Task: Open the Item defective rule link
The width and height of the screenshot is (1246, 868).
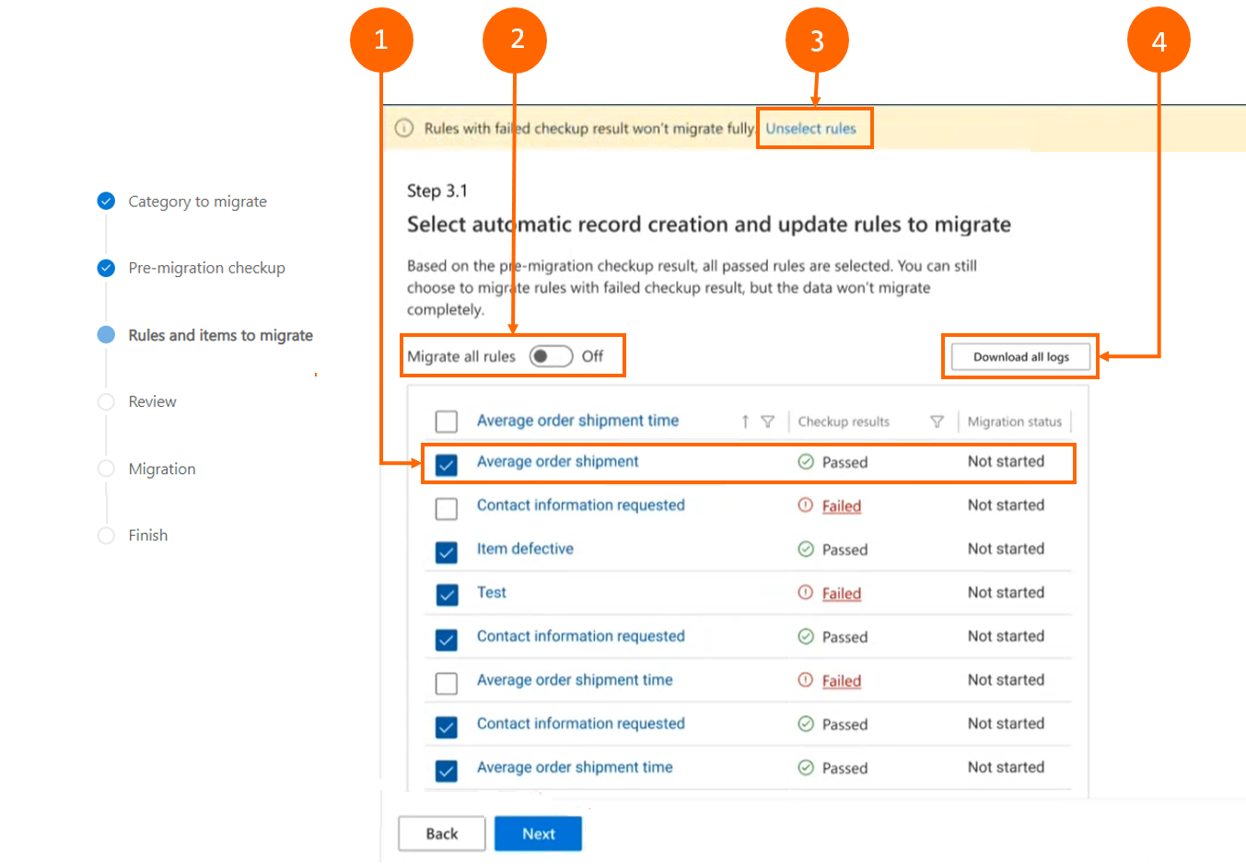Action: click(x=525, y=549)
